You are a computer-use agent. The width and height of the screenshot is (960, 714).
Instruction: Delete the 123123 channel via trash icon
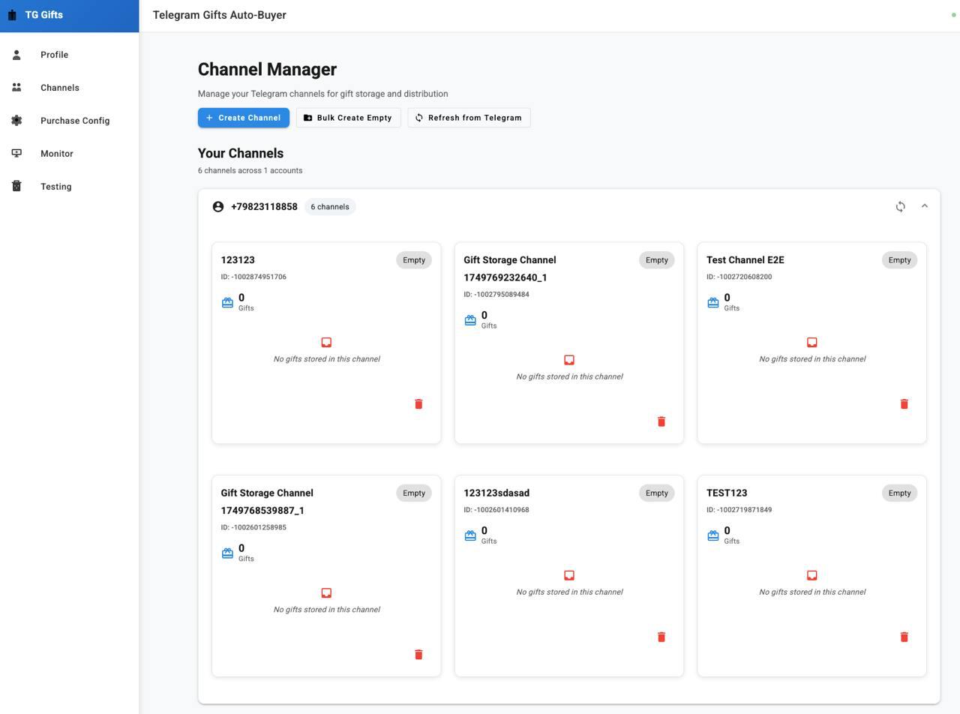418,403
